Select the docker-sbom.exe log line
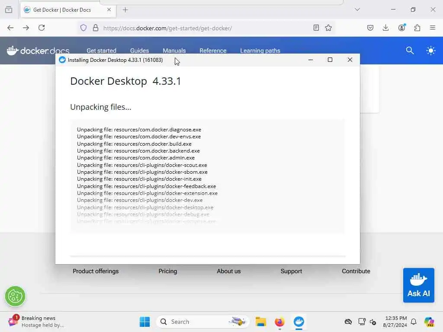This screenshot has height=332, width=443. 142,172
